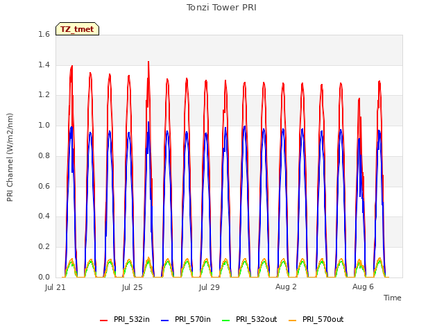Click the Jul 29 x-axis label
Image resolution: width=444 pixels, height=333 pixels.
click(x=210, y=287)
